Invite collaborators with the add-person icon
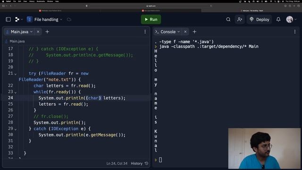This screenshot has height=170, width=302. click(x=240, y=19)
